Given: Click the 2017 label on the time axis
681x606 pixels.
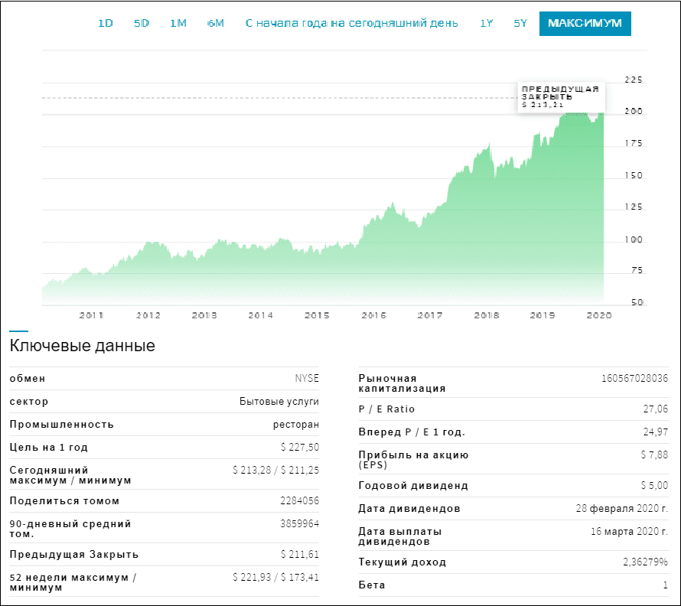Looking at the screenshot, I should pos(430,315).
